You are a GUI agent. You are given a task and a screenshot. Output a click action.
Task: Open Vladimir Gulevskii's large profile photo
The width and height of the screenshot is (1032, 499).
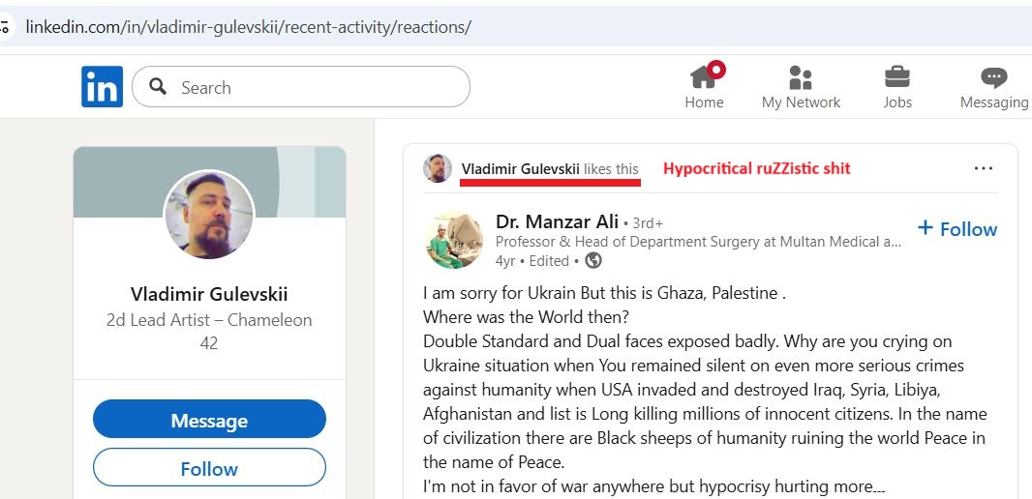209,215
